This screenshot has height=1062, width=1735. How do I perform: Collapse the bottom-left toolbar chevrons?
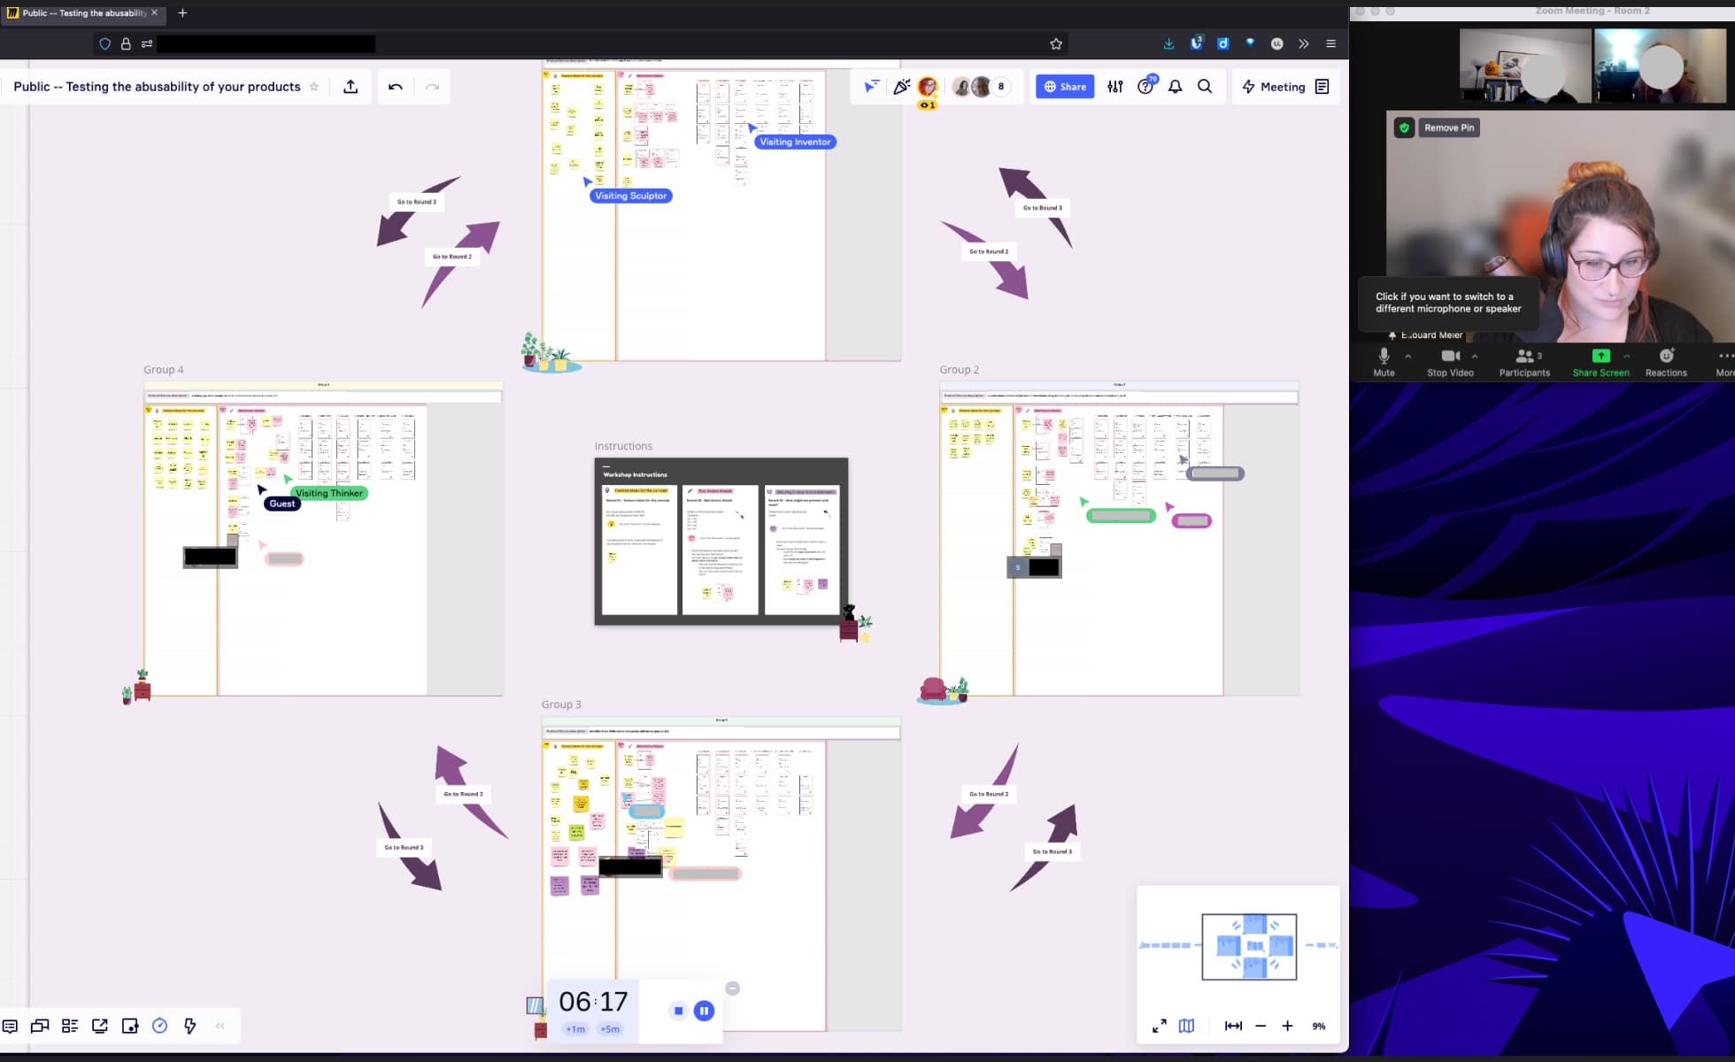tap(220, 1026)
